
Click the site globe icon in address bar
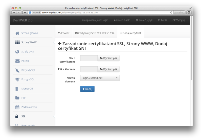[x=30, y=12]
